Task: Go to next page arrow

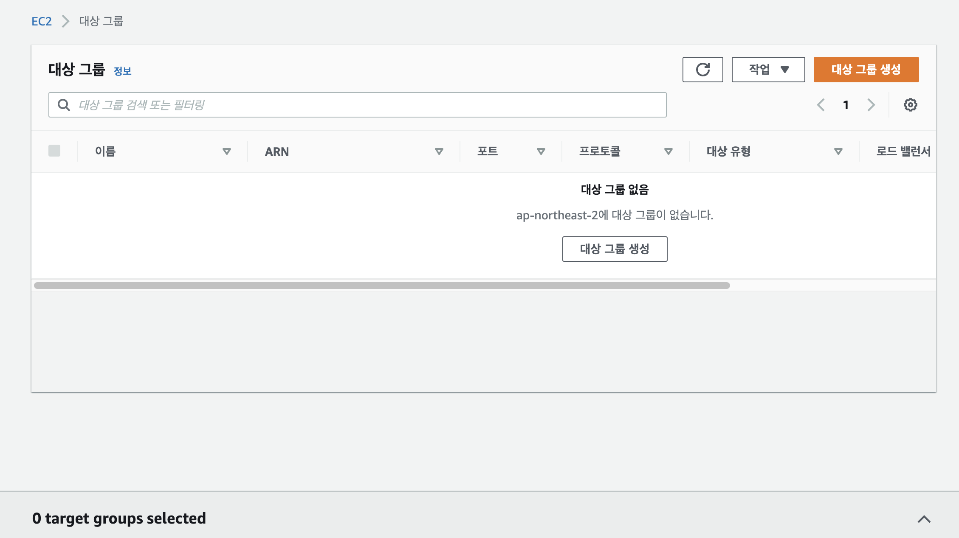Action: [x=871, y=105]
